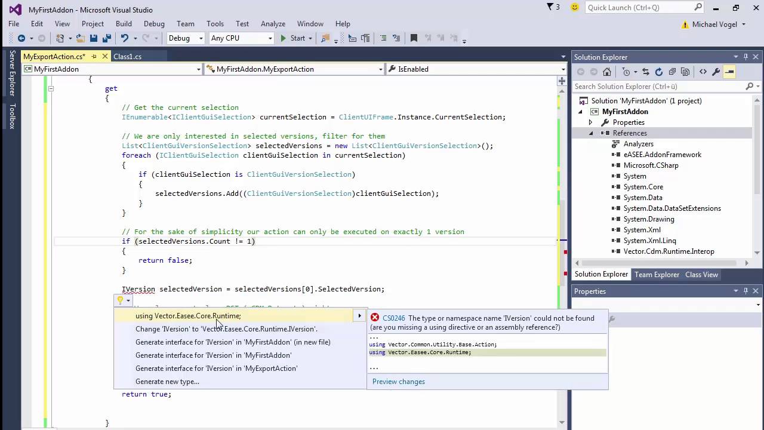Expand the Properties node in Solution Explorer
The image size is (764, 430).
click(590, 122)
